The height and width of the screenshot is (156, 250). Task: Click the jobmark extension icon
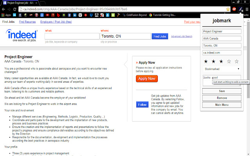(241, 9)
